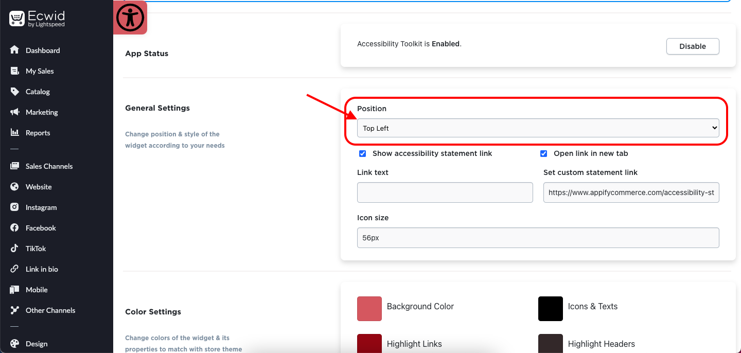Click the Marketing megaphone icon
The image size is (741, 353).
pyautogui.click(x=14, y=112)
